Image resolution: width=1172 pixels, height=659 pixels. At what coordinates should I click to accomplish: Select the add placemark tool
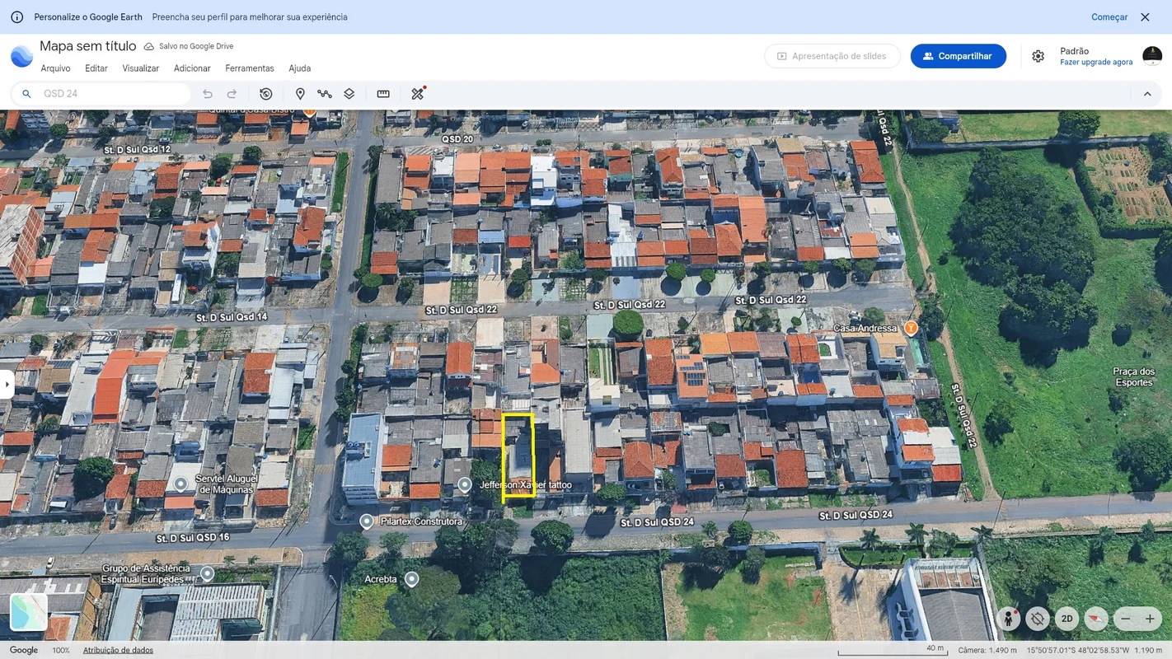click(x=300, y=94)
